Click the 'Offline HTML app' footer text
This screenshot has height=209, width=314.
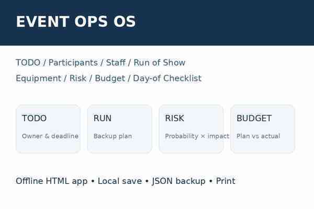coord(52,181)
